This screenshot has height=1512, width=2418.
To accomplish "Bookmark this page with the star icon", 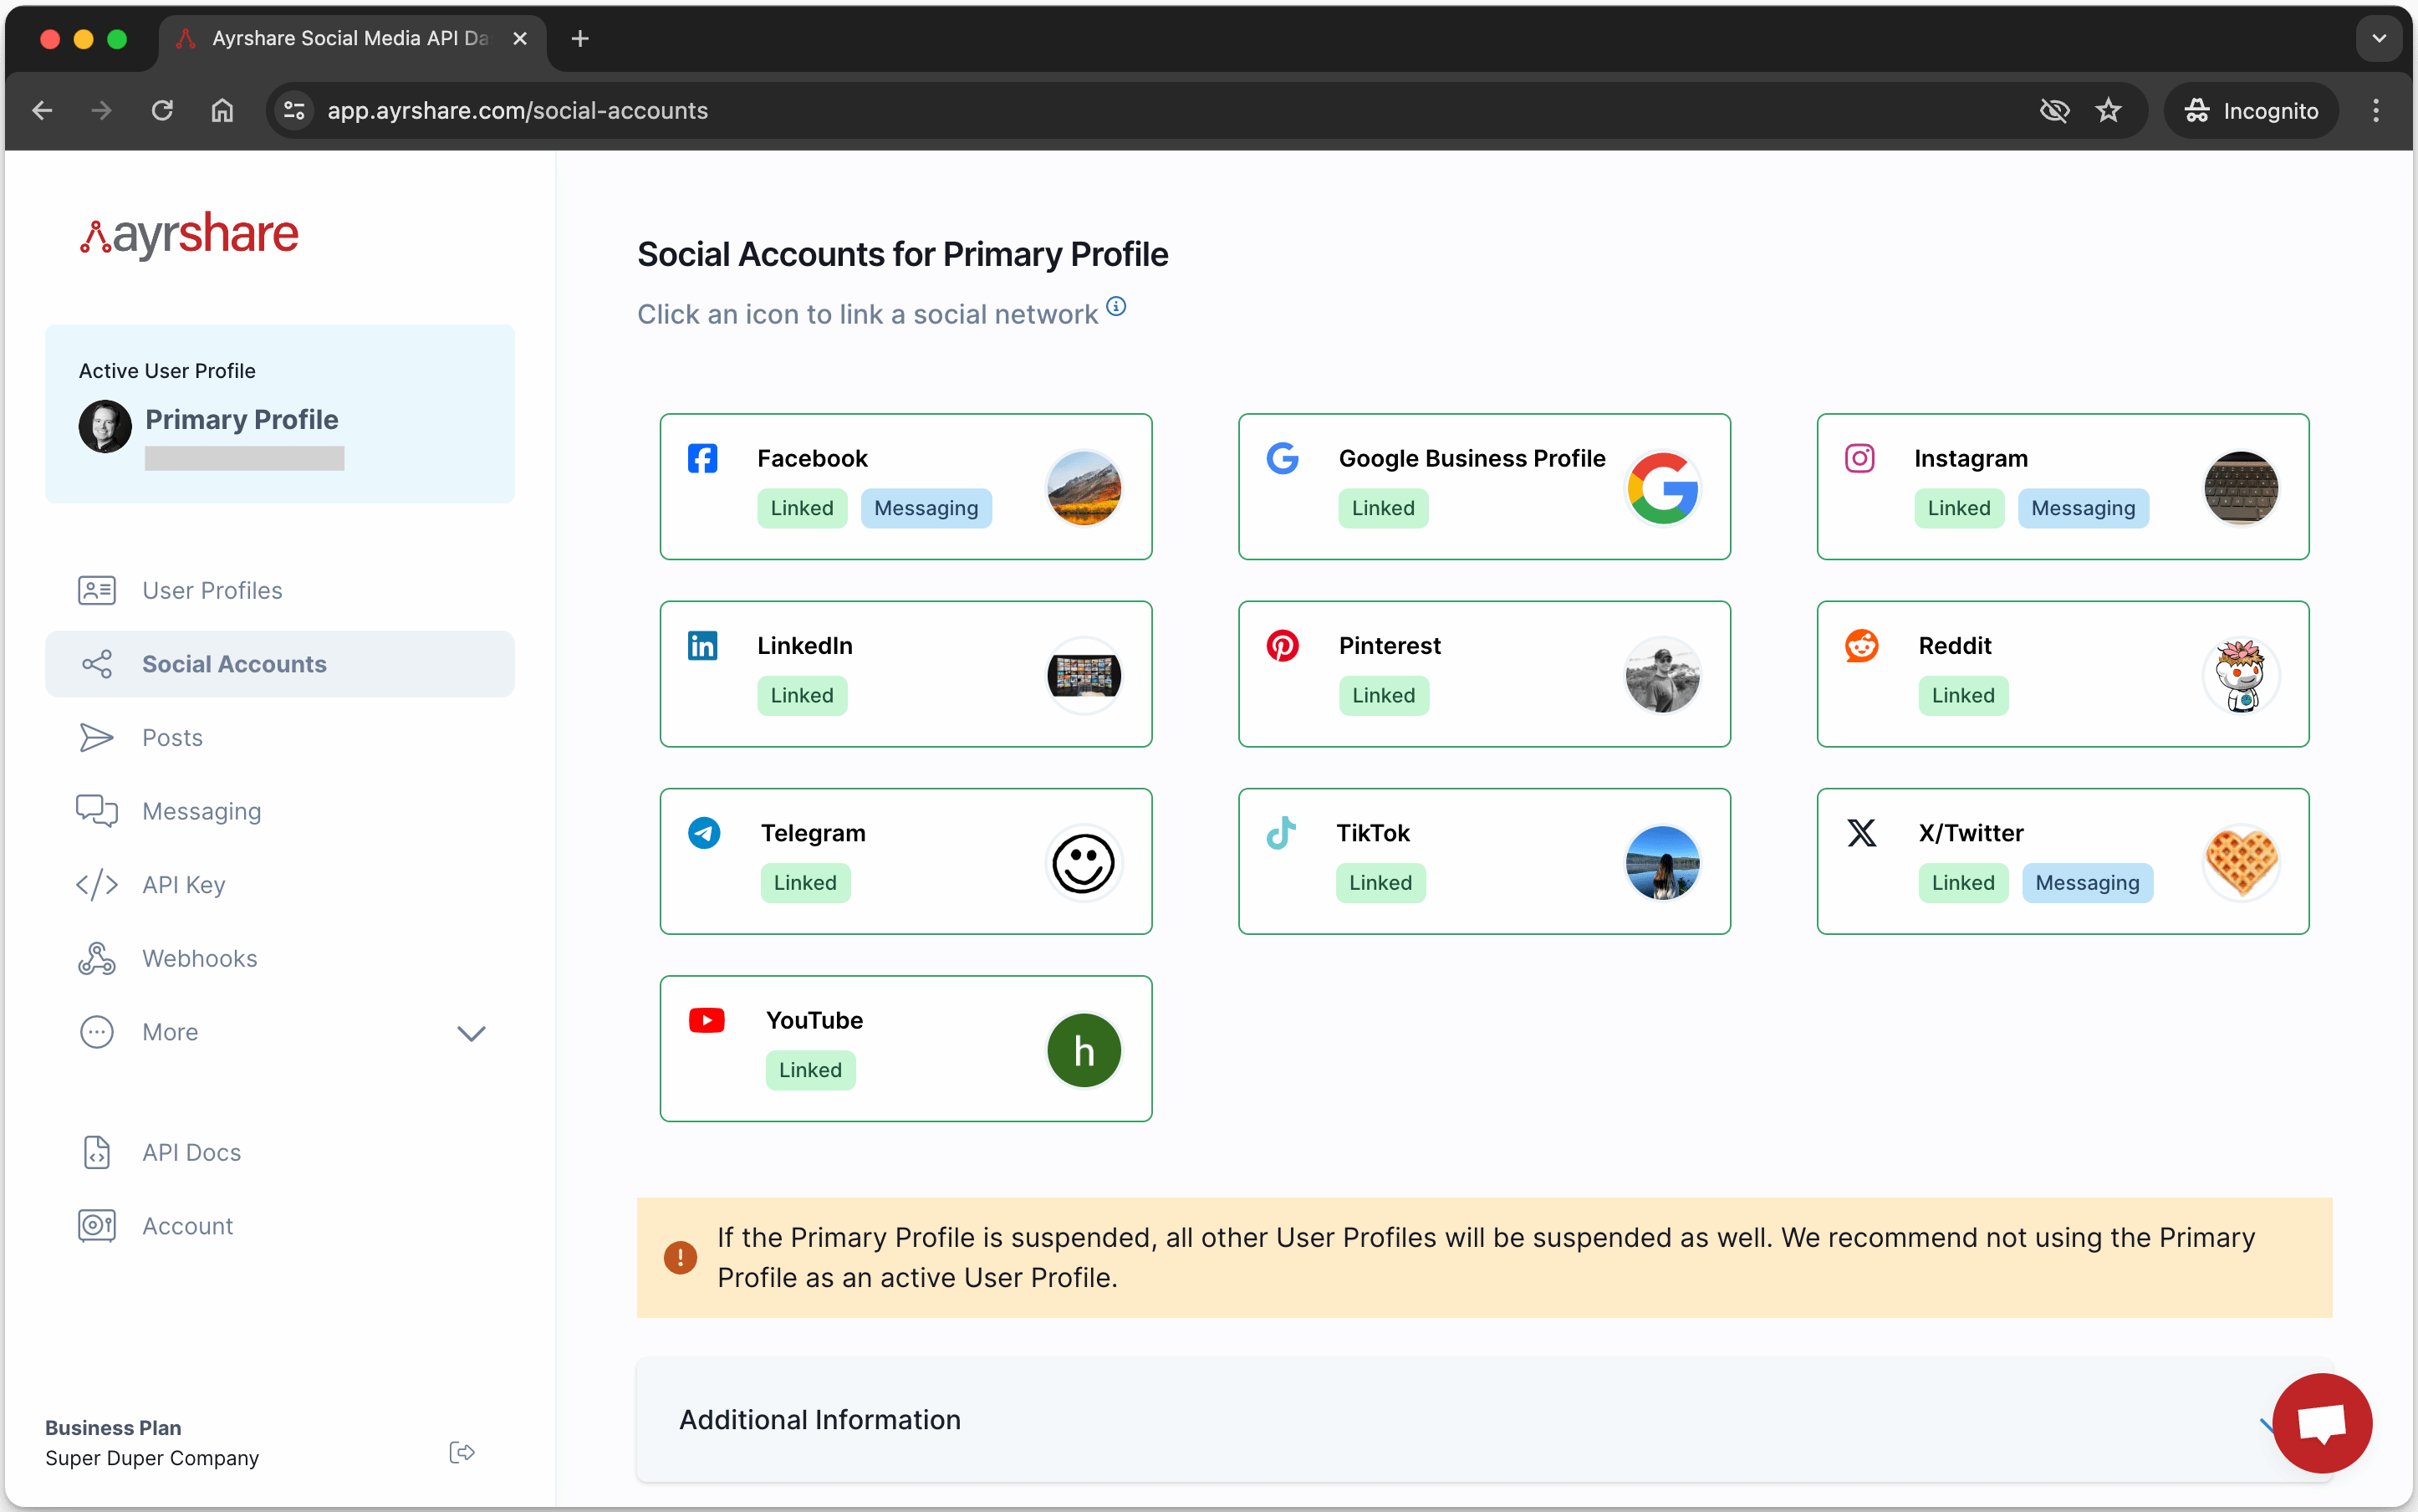I will [2108, 110].
